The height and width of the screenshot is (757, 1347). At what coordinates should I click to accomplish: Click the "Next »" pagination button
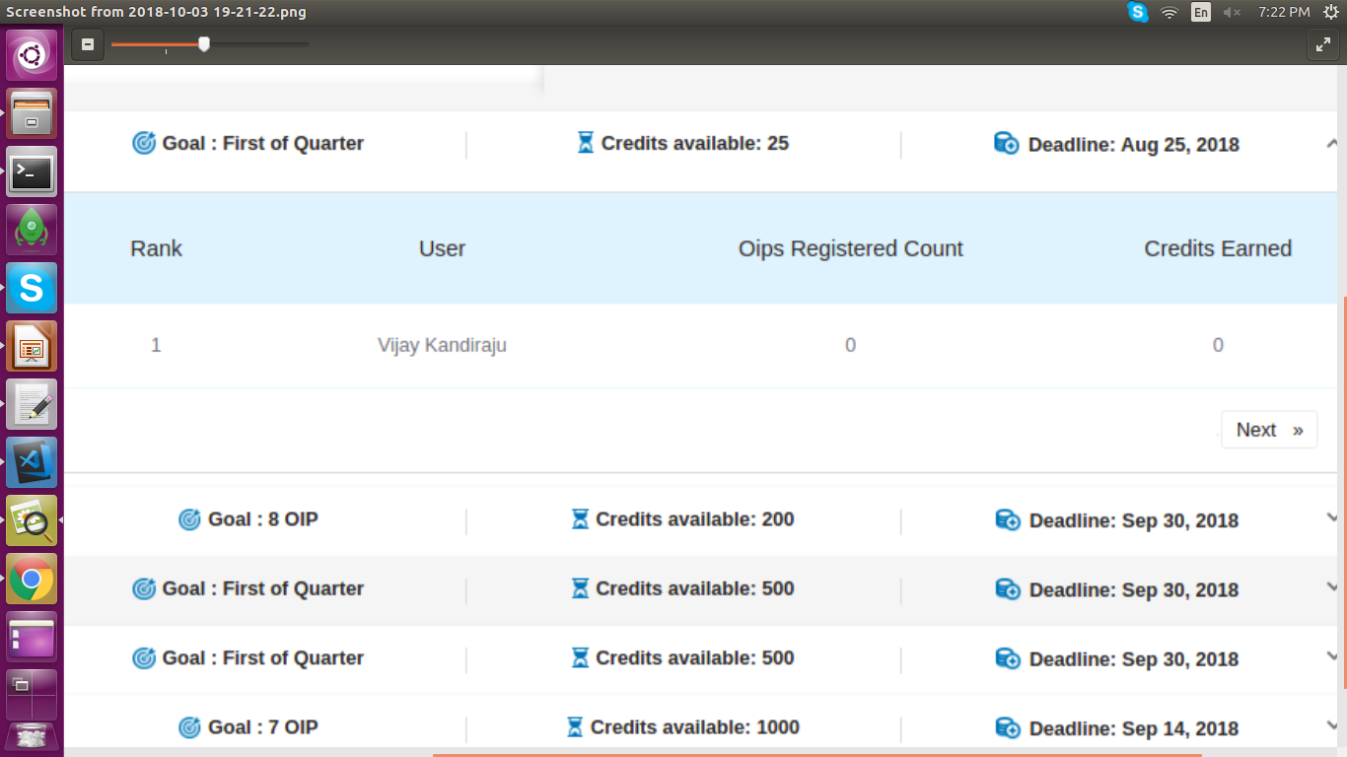1269,429
